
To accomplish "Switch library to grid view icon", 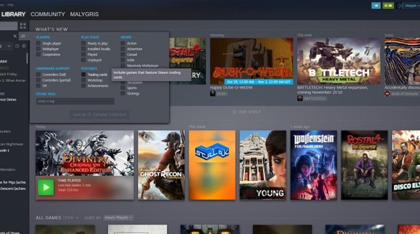I will [x=23, y=26].
